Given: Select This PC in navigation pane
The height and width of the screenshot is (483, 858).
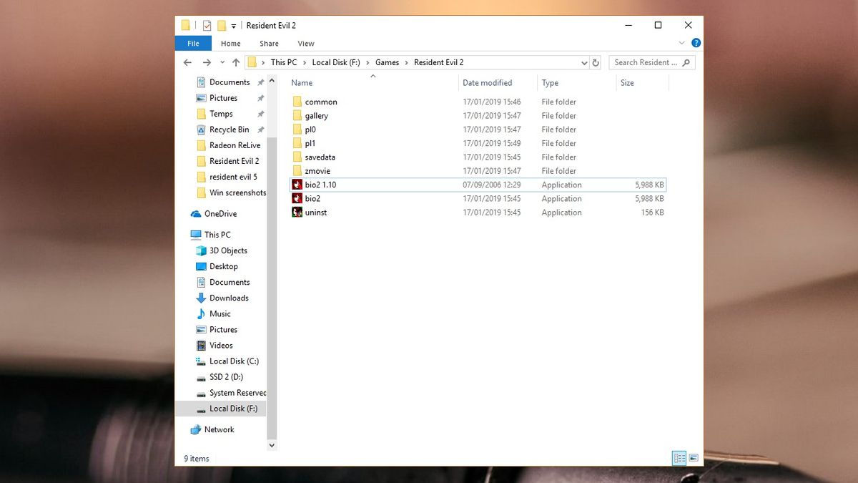Looking at the screenshot, I should (x=210, y=235).
